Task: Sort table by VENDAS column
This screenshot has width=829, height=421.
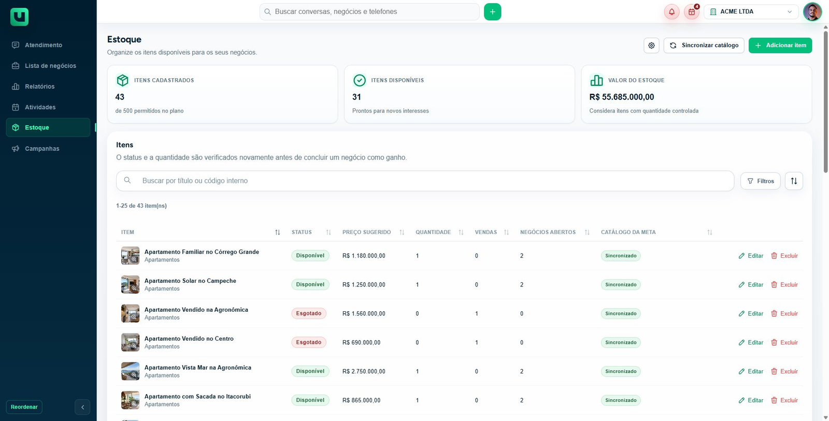Action: coord(506,233)
